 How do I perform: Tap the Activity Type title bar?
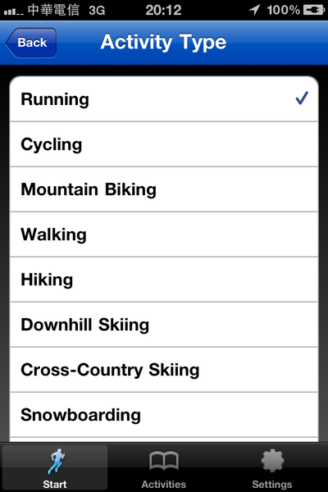point(163,42)
